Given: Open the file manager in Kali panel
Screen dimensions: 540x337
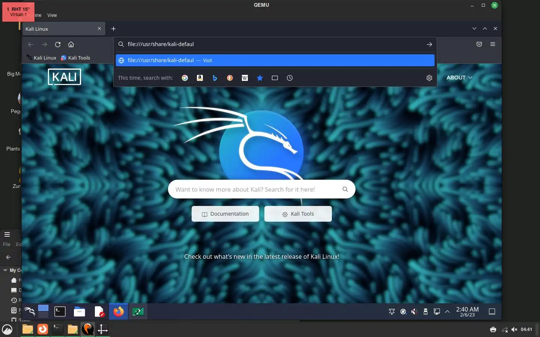Looking at the screenshot, I should (x=79, y=311).
